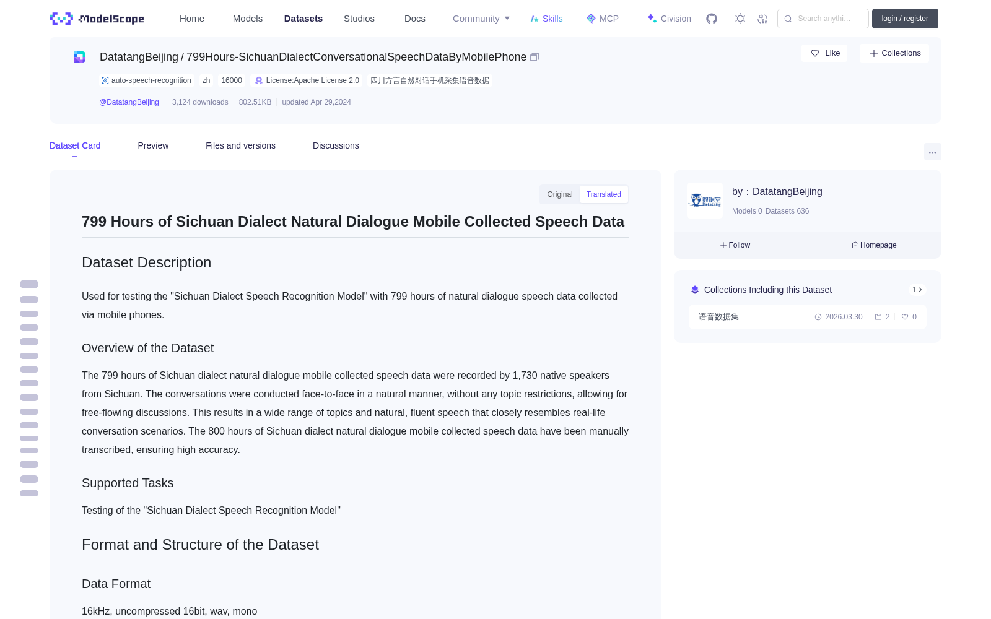Copy the dataset name with the copy icon
The width and height of the screenshot is (991, 619).
pos(535,57)
